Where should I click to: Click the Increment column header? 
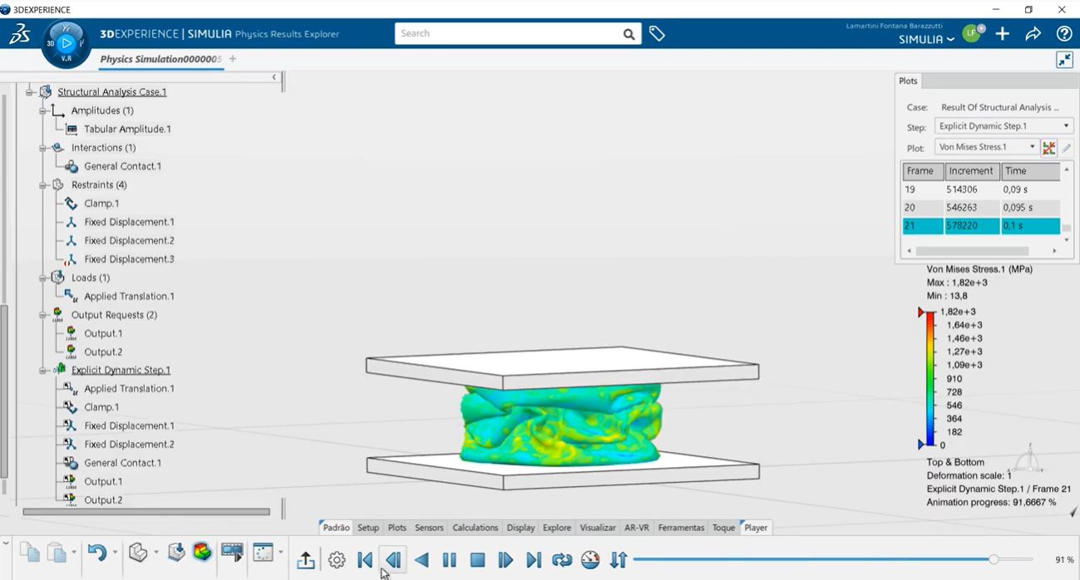coord(972,171)
